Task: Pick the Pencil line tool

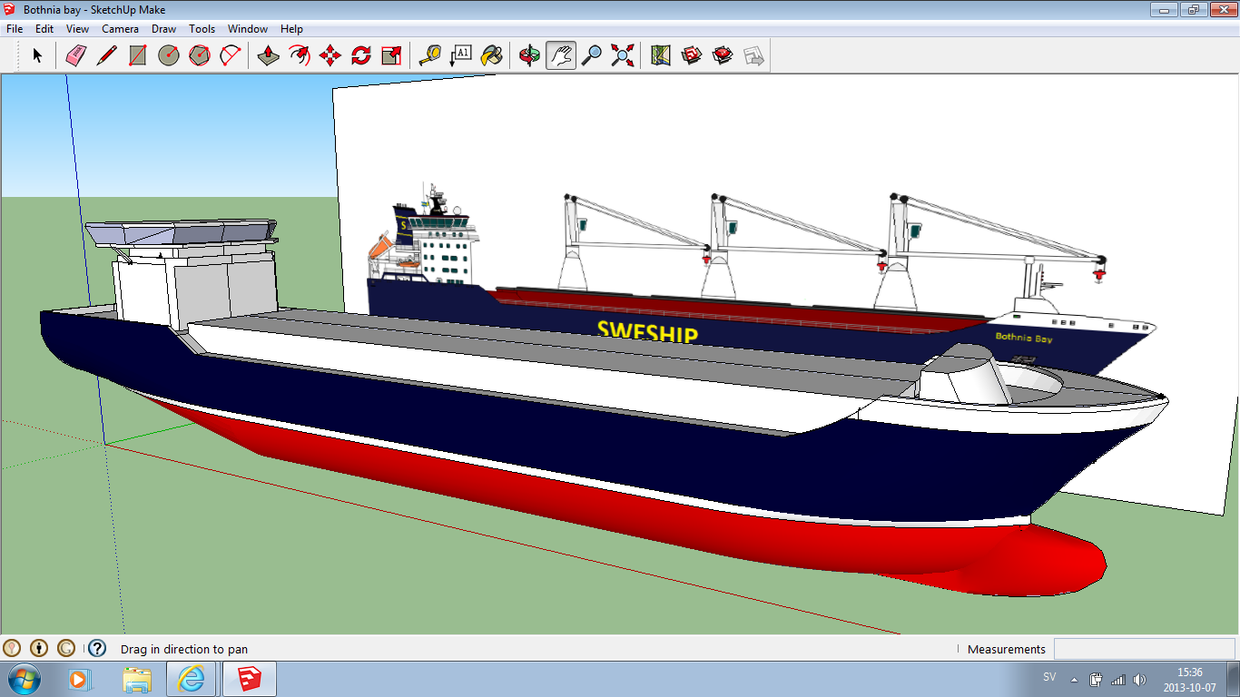Action: point(106,55)
